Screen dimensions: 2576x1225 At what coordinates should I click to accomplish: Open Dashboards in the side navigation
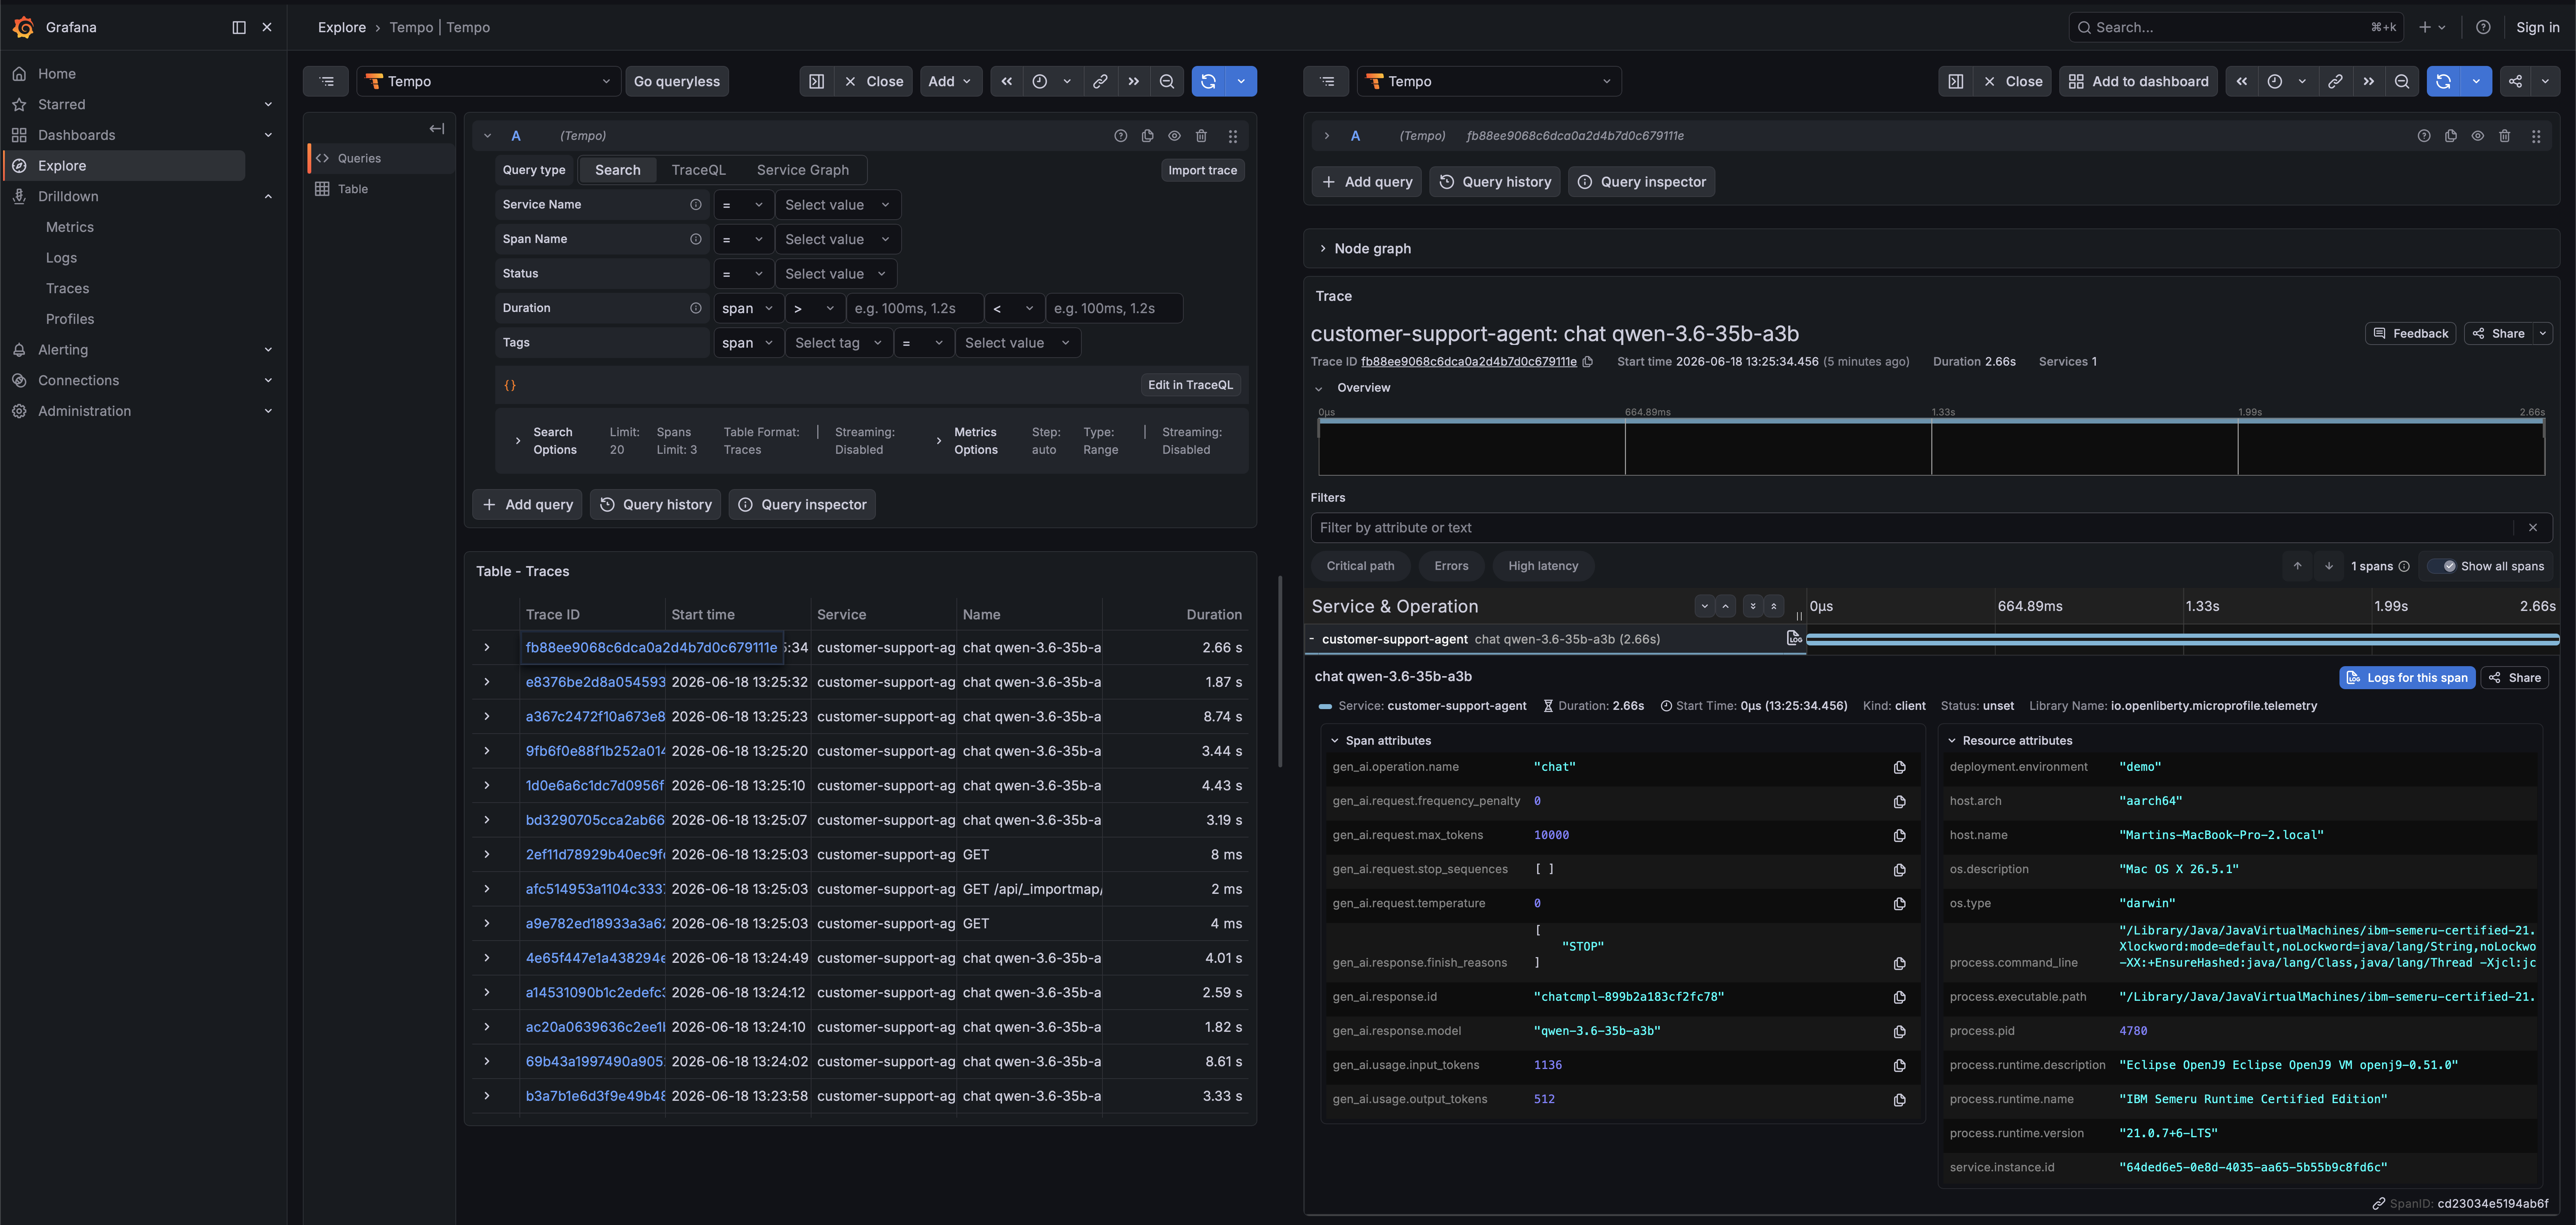77,135
